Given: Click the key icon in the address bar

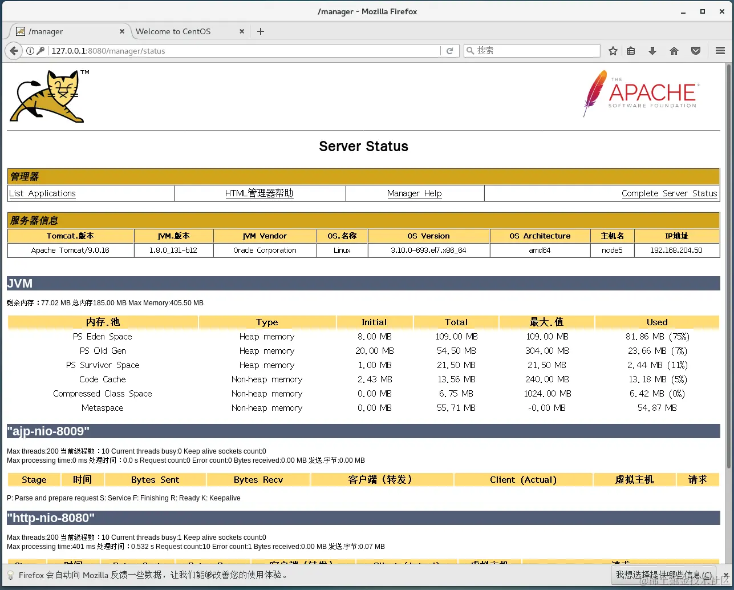Looking at the screenshot, I should click(x=40, y=51).
